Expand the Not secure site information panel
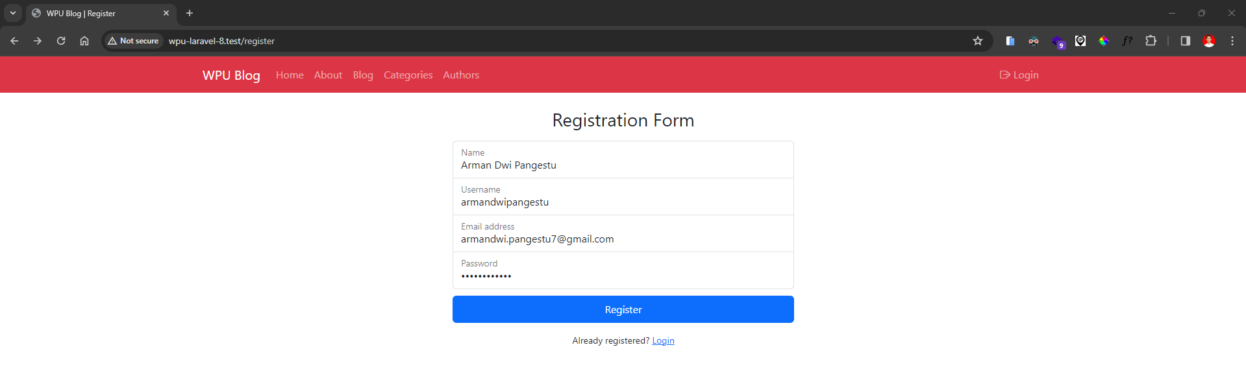This screenshot has width=1246, height=378. [132, 41]
